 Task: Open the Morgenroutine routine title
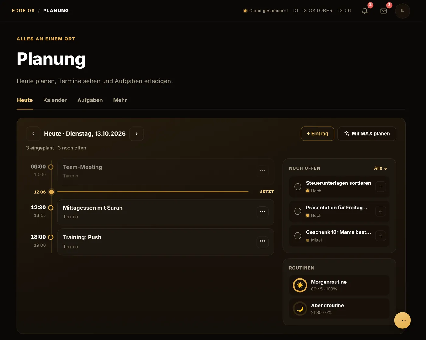(329, 282)
